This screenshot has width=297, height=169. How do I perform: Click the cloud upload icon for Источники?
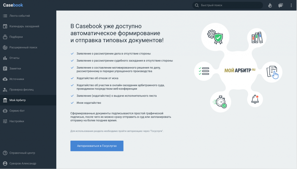tap(5, 79)
